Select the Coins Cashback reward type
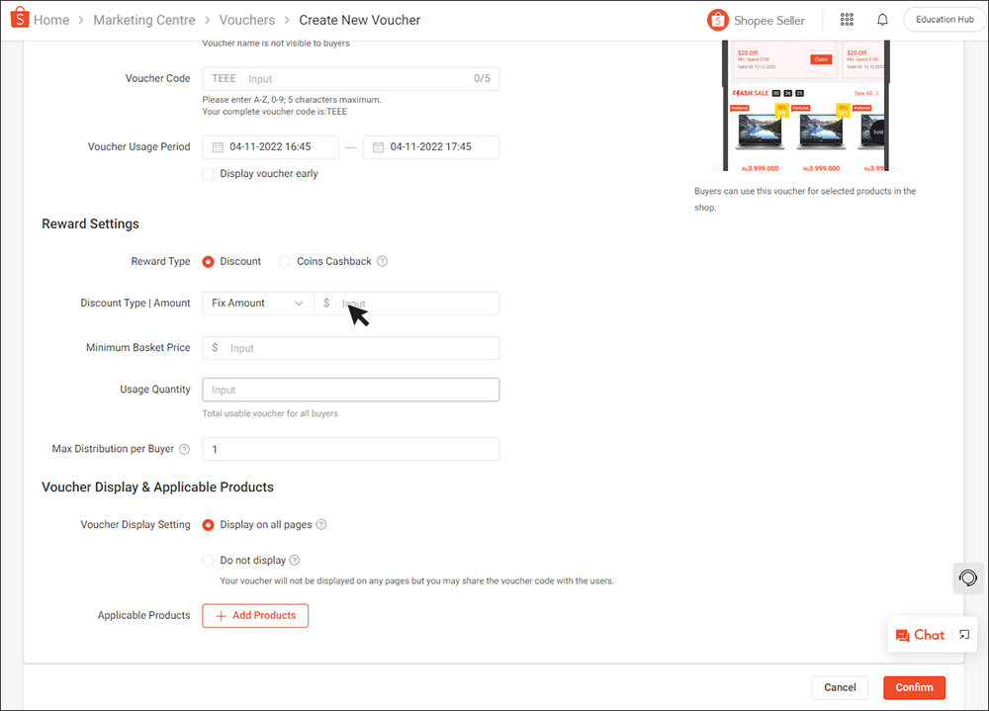The width and height of the screenshot is (989, 711). (x=285, y=261)
